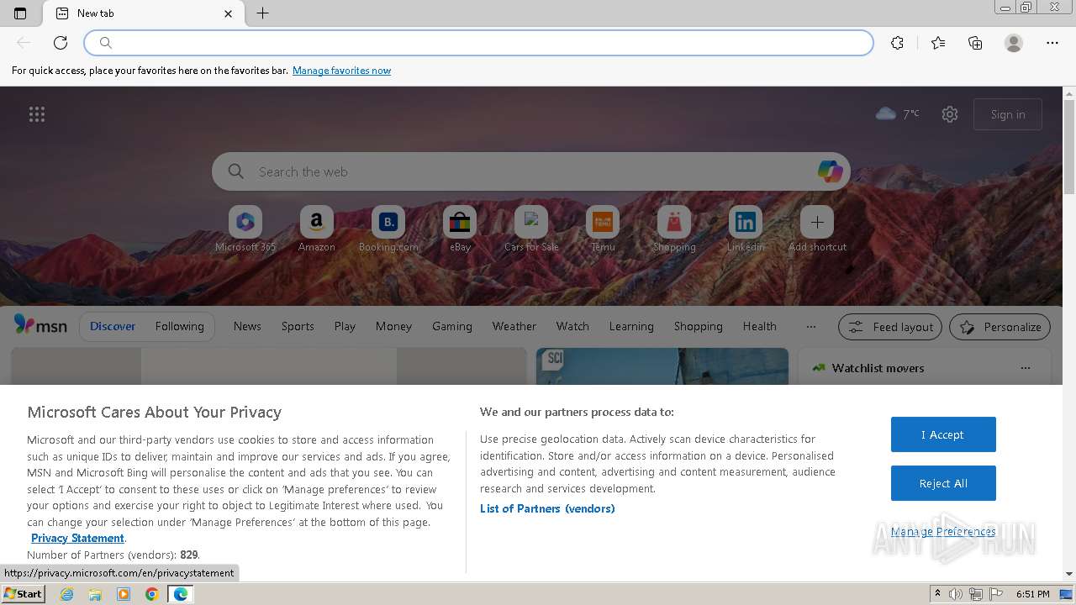
Task: Open the weather widget showing 7°C
Action: point(898,113)
